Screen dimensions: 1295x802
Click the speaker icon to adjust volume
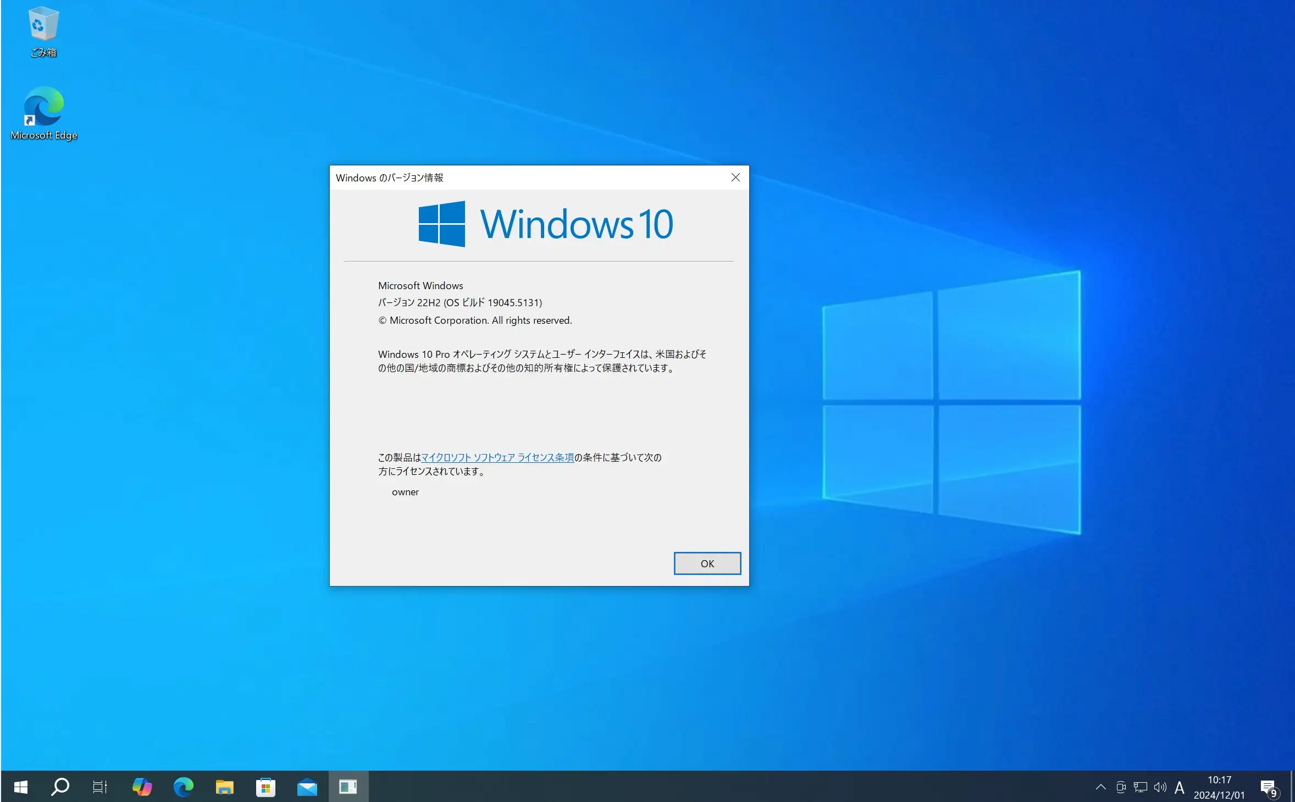[x=1159, y=786]
